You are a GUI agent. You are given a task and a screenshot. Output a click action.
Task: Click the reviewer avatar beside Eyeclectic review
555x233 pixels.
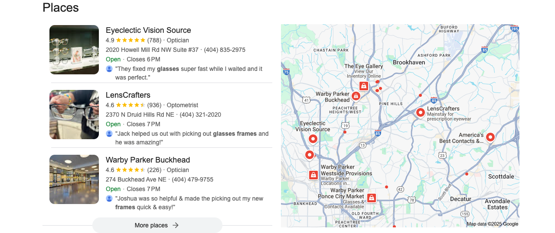point(109,69)
